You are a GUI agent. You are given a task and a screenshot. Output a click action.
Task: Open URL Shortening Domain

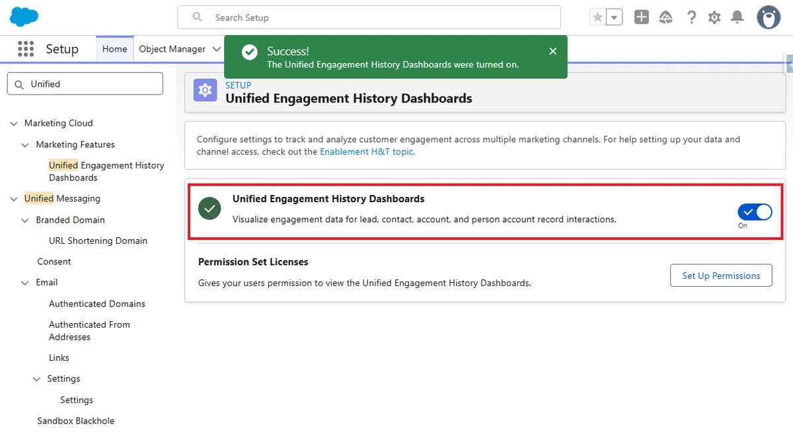click(x=98, y=241)
